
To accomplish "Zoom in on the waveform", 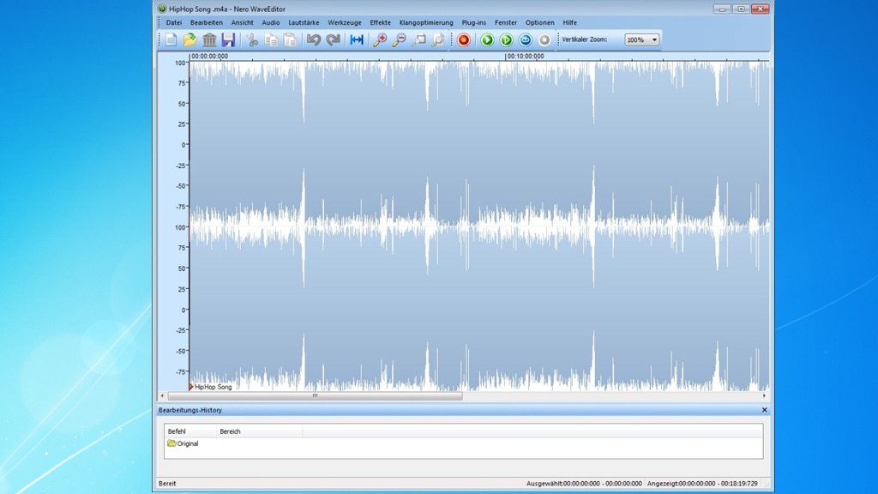I will pos(378,39).
